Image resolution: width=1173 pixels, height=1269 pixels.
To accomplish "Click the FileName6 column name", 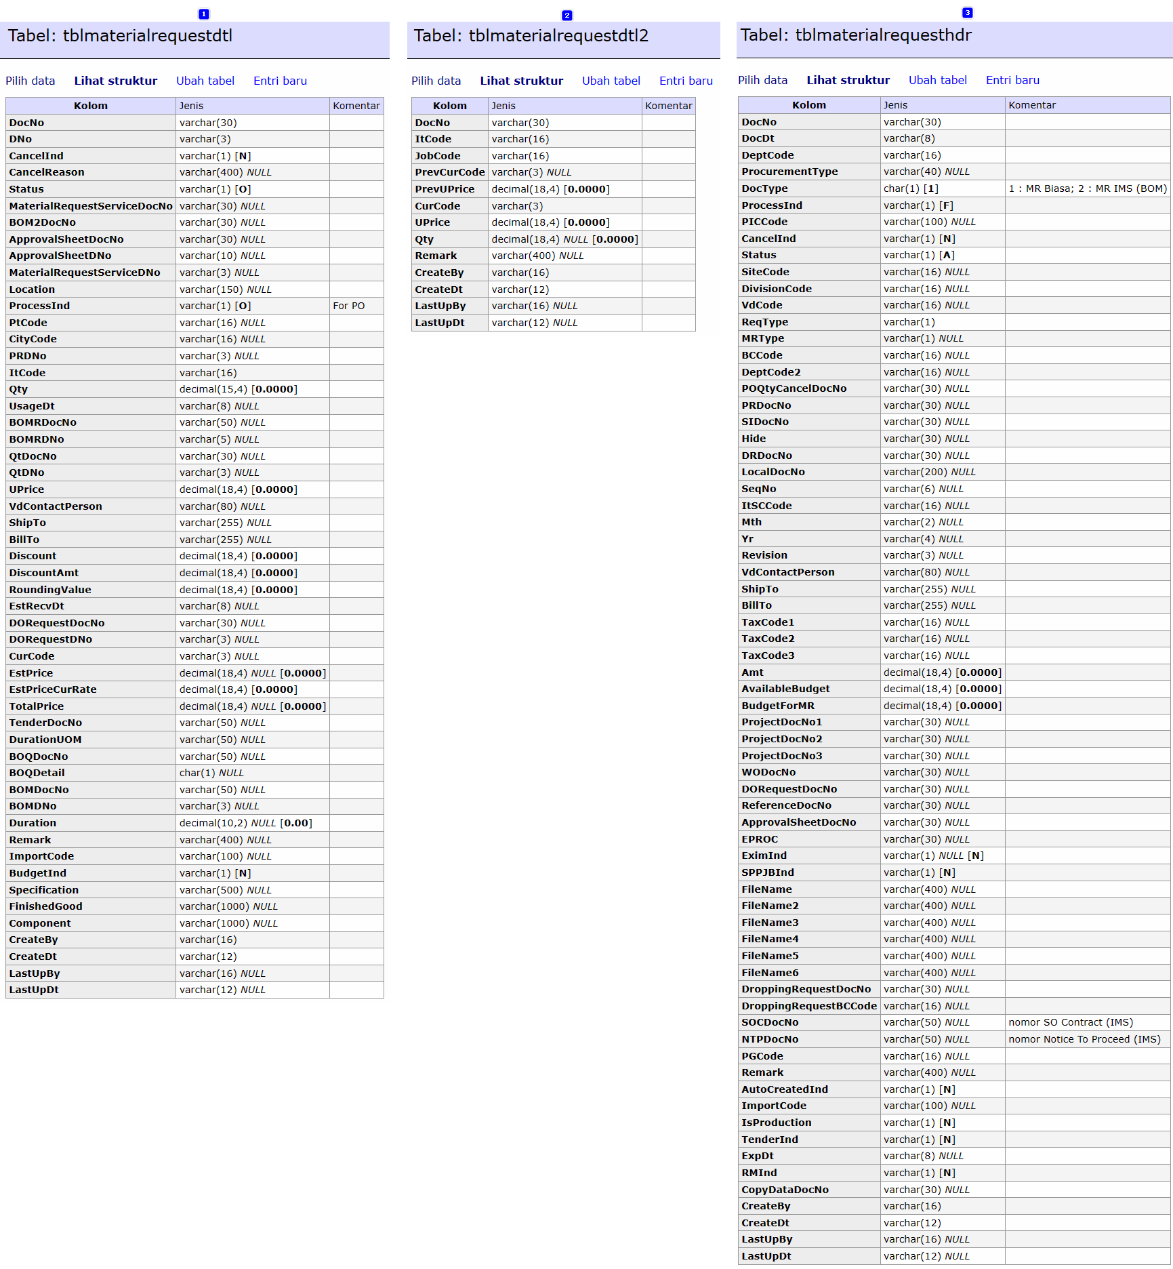I will pyautogui.click(x=770, y=973).
